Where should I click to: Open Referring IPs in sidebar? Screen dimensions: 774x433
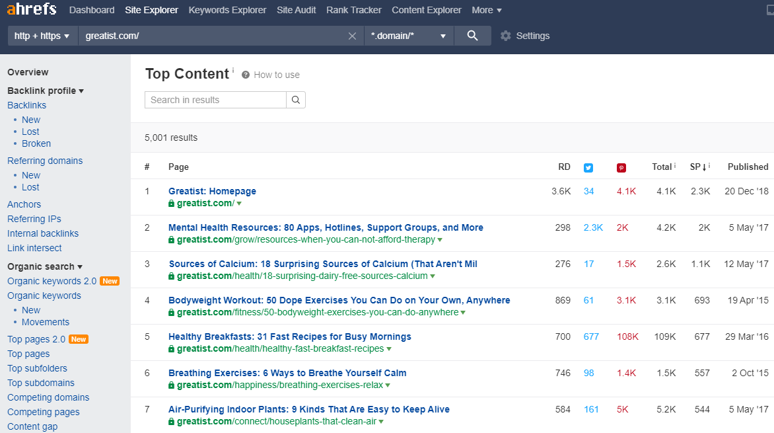[x=34, y=219]
